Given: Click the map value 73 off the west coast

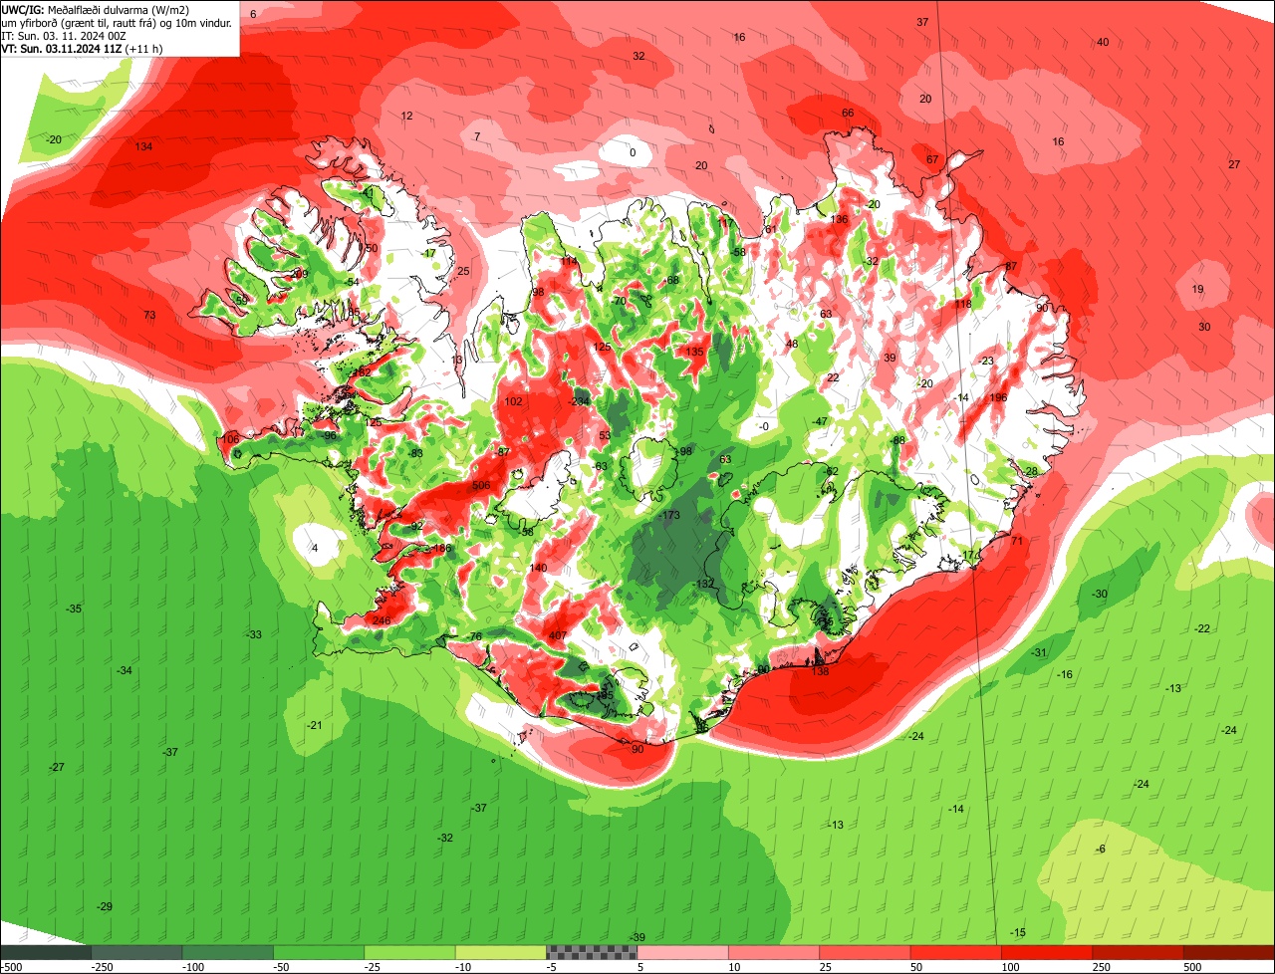Looking at the screenshot, I should [149, 316].
